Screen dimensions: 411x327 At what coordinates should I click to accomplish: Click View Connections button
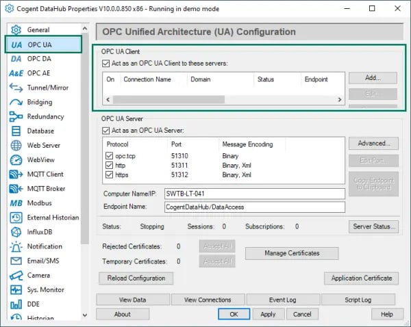[208, 300]
